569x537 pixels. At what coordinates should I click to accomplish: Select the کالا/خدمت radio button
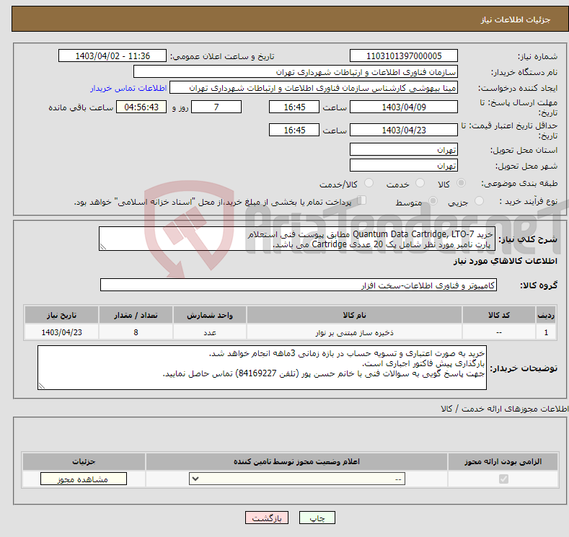[369, 183]
